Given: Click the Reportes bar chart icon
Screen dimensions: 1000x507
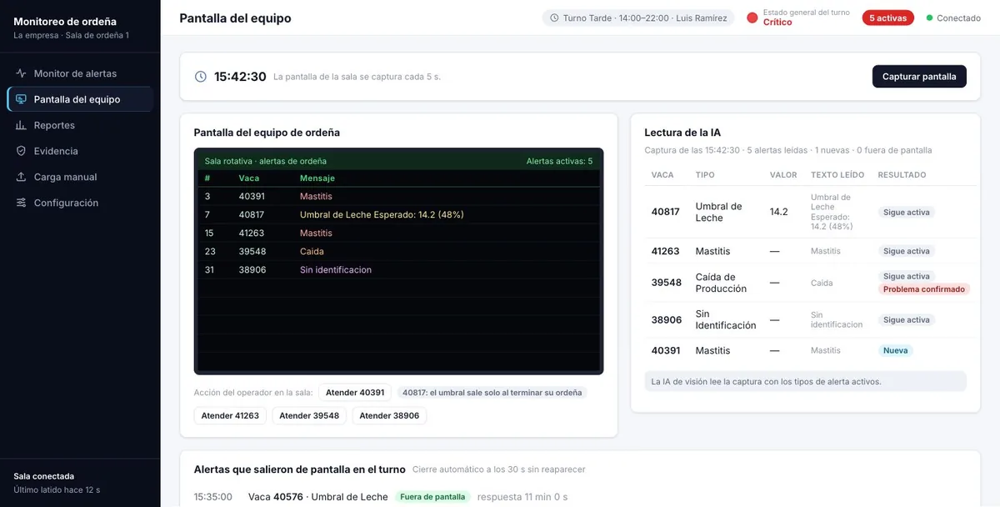Looking at the screenshot, I should [22, 125].
